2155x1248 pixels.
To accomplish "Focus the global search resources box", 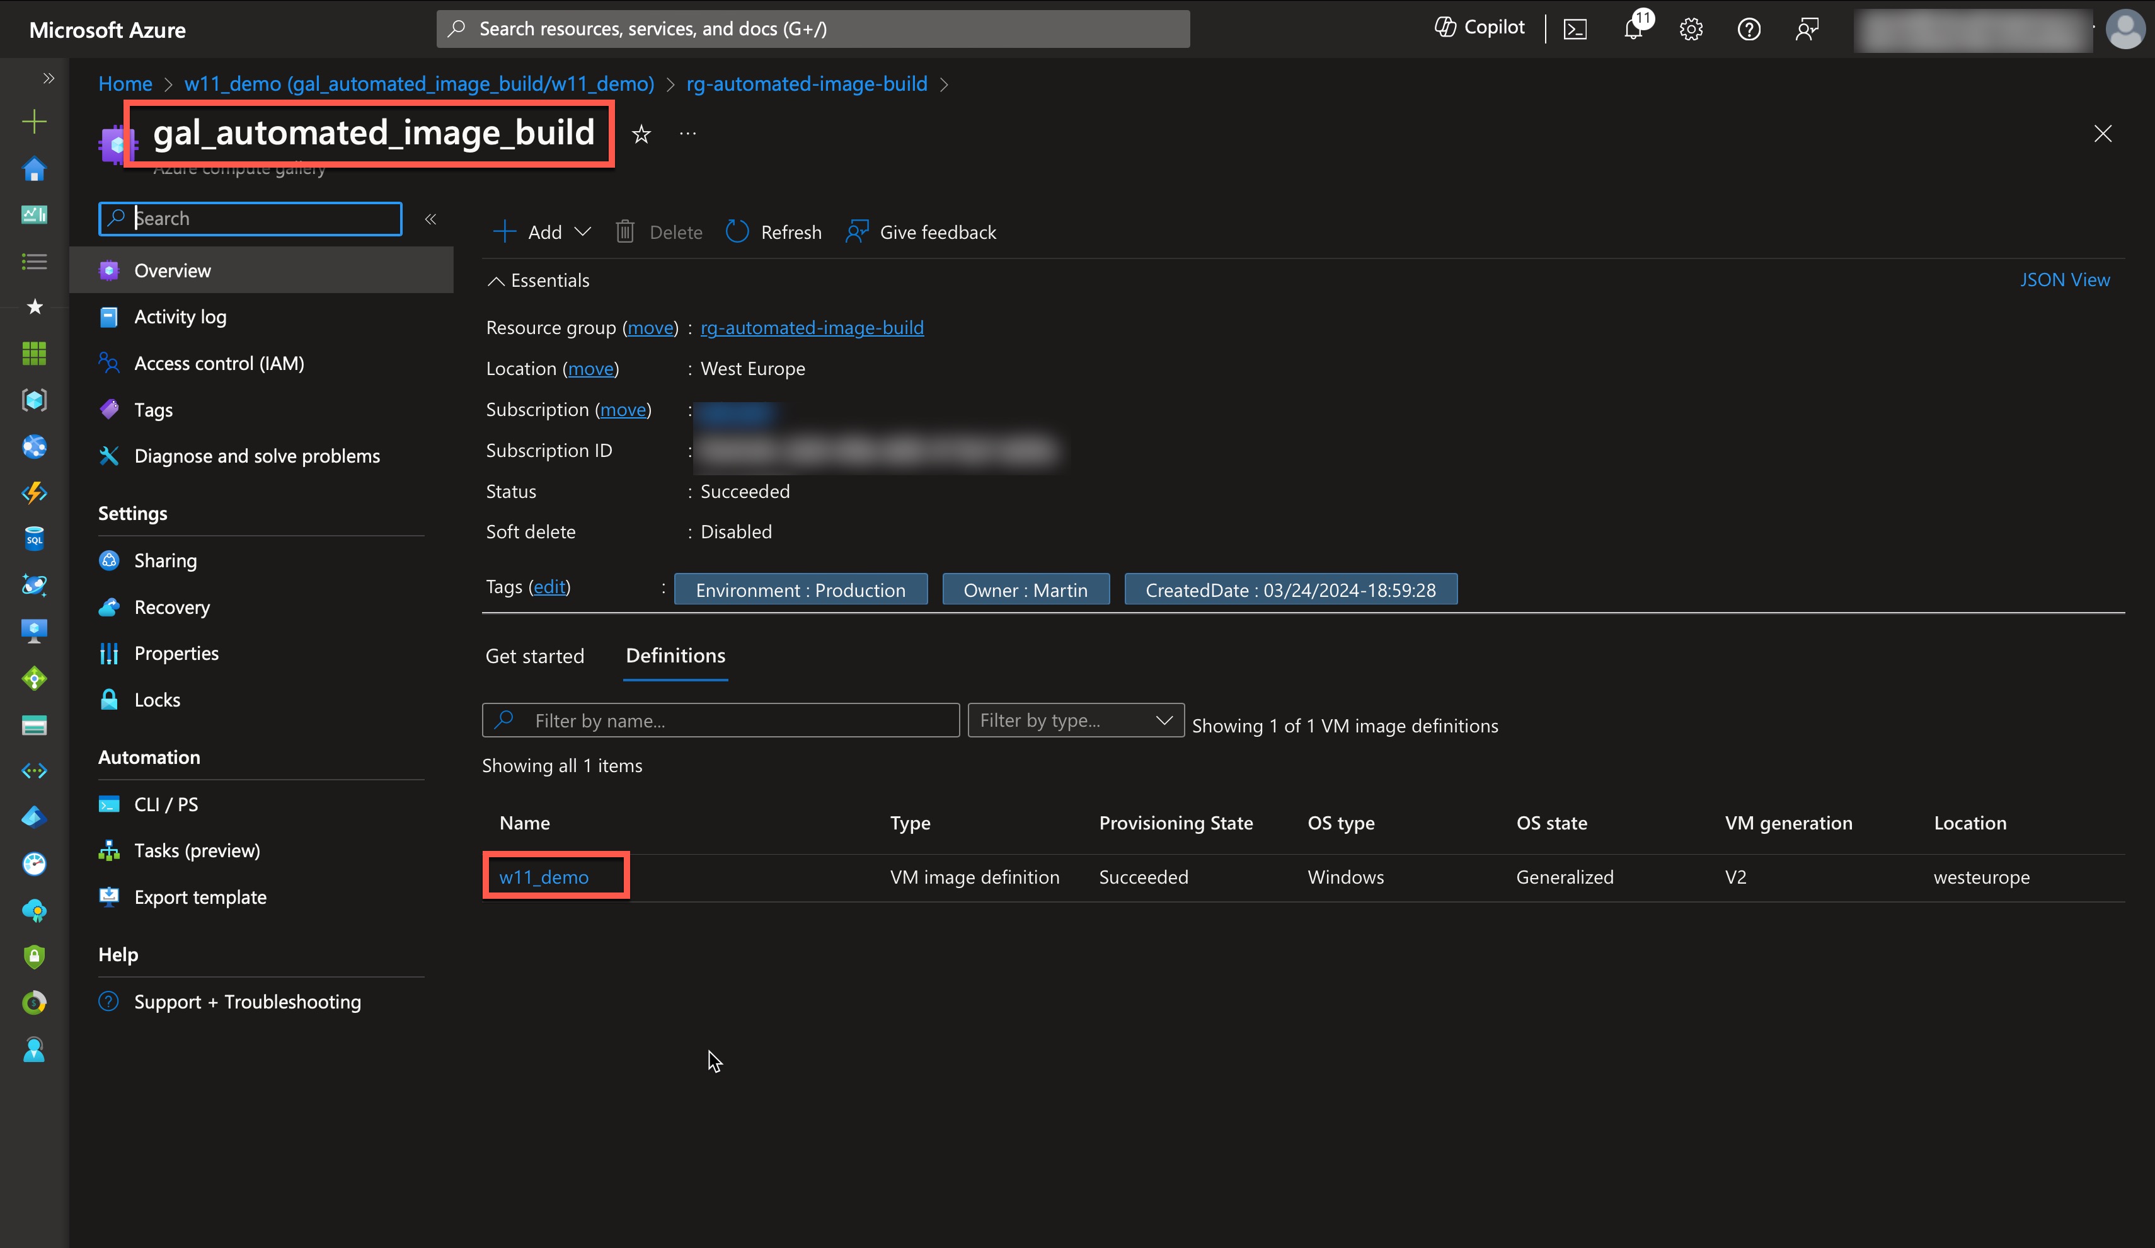I will 812,29.
